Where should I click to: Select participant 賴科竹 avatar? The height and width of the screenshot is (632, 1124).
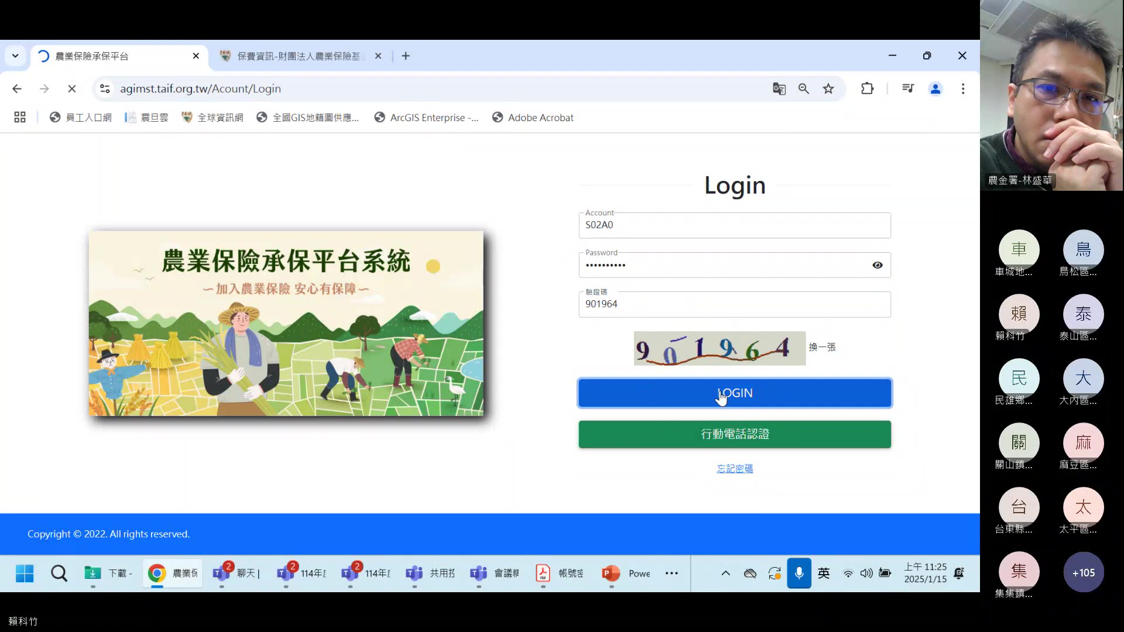pos(1019,314)
